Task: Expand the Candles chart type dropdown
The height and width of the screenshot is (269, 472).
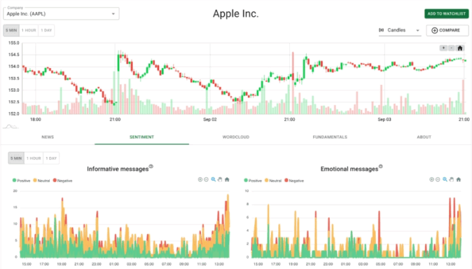Action: (x=400, y=30)
